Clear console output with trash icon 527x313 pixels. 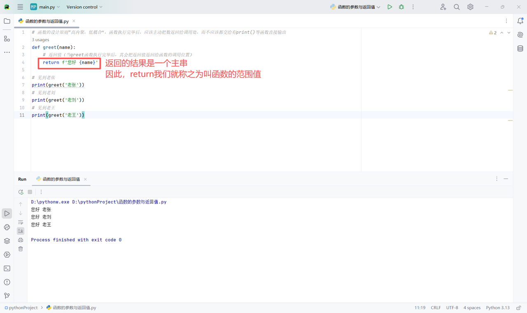(20, 249)
